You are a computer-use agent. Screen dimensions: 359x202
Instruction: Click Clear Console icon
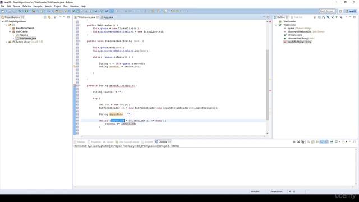coord(309,142)
